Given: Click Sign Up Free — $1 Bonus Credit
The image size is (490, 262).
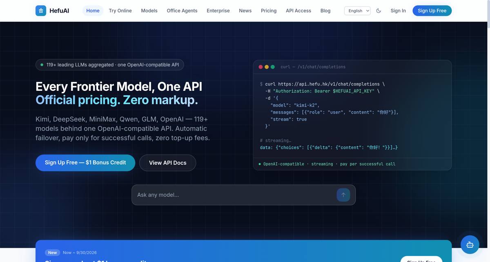Looking at the screenshot, I should coord(85,163).
